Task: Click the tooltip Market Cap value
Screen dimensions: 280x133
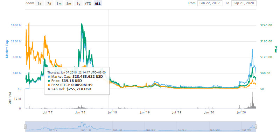Action: click(x=88, y=77)
